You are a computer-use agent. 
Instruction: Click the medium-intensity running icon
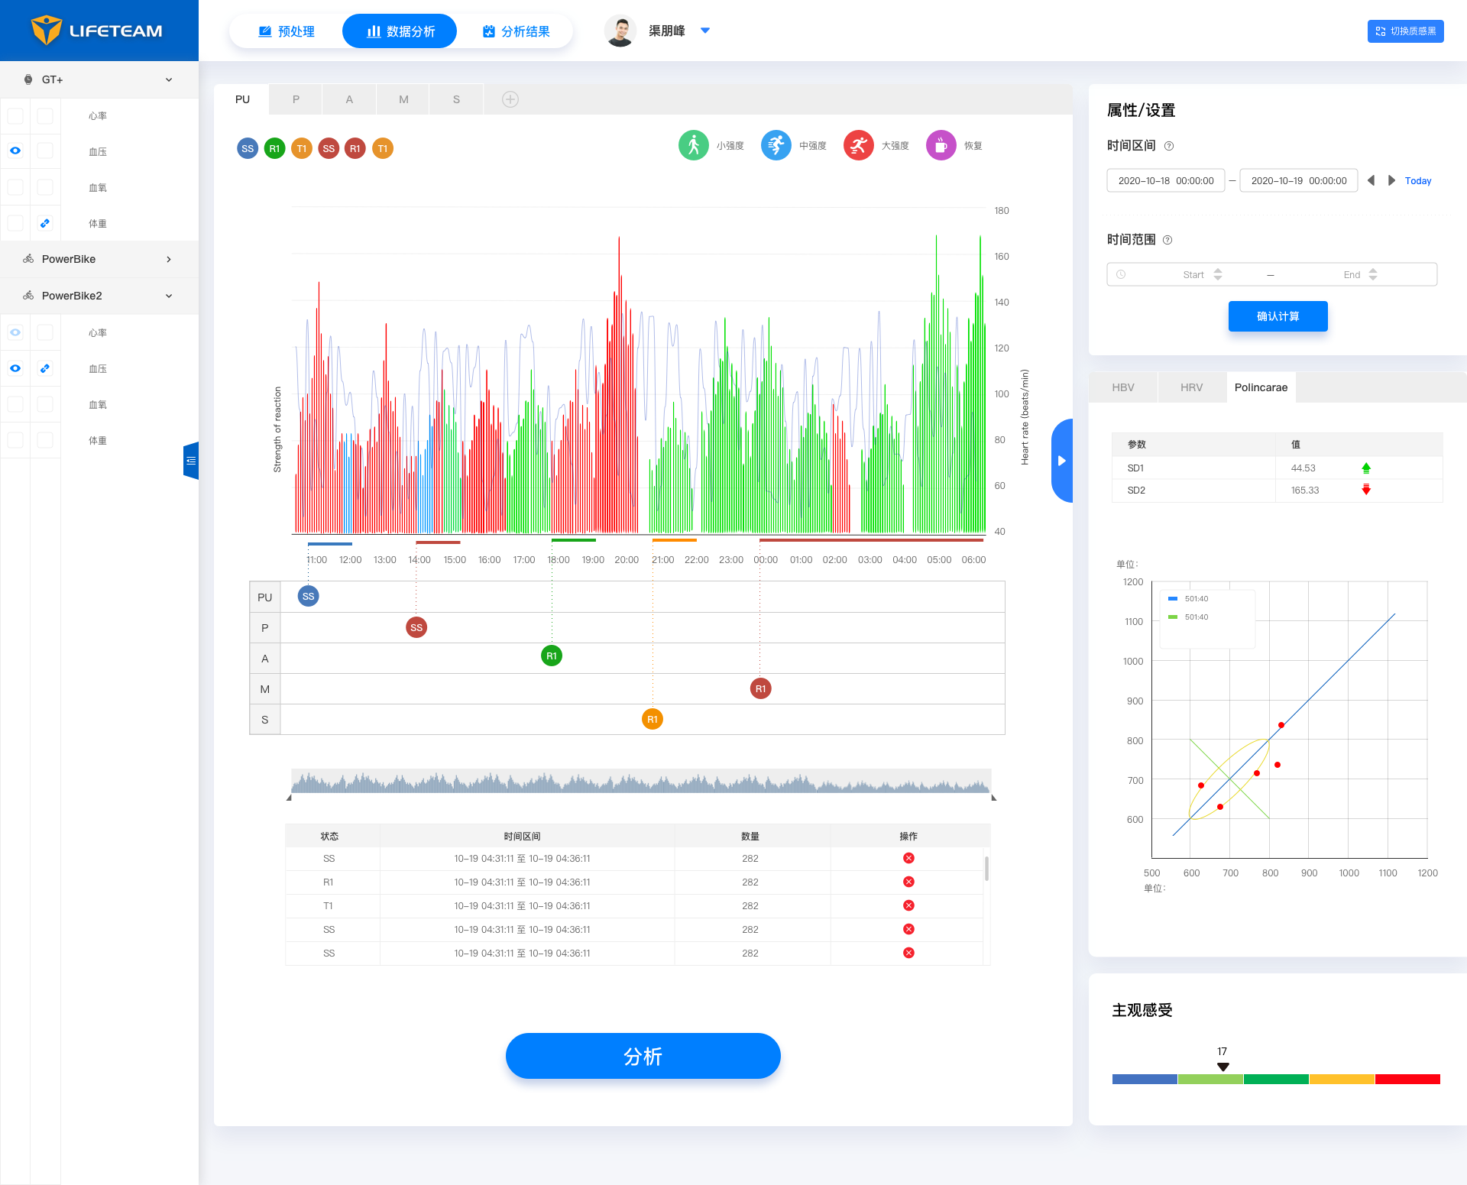[x=776, y=145]
